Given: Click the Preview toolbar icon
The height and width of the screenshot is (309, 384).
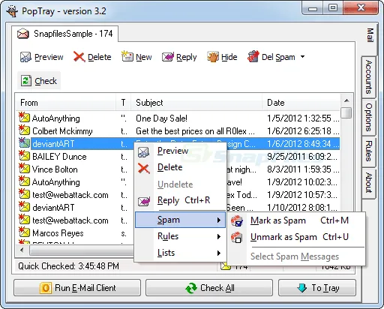Looking at the screenshot, I should [x=25, y=57].
